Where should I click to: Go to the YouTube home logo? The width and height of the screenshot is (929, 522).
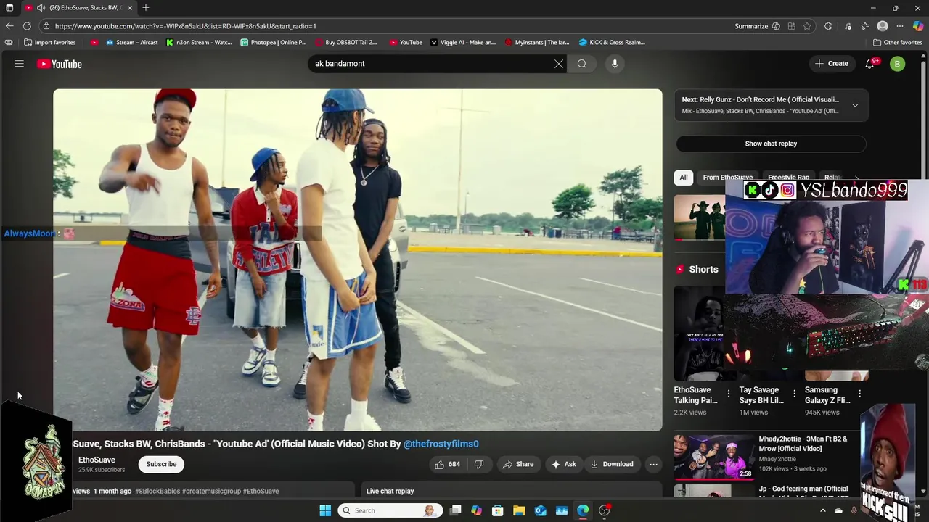point(60,64)
